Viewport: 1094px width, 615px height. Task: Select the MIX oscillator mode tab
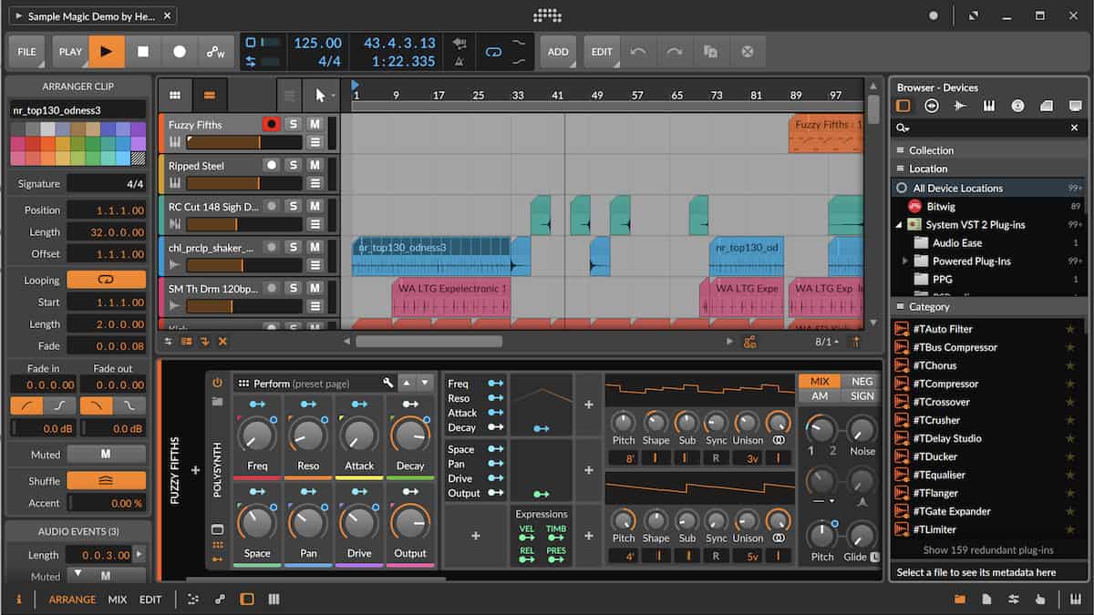pos(820,382)
